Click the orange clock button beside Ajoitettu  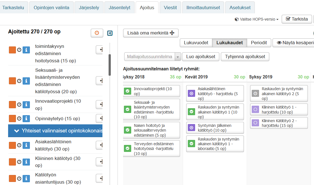click(97, 33)
